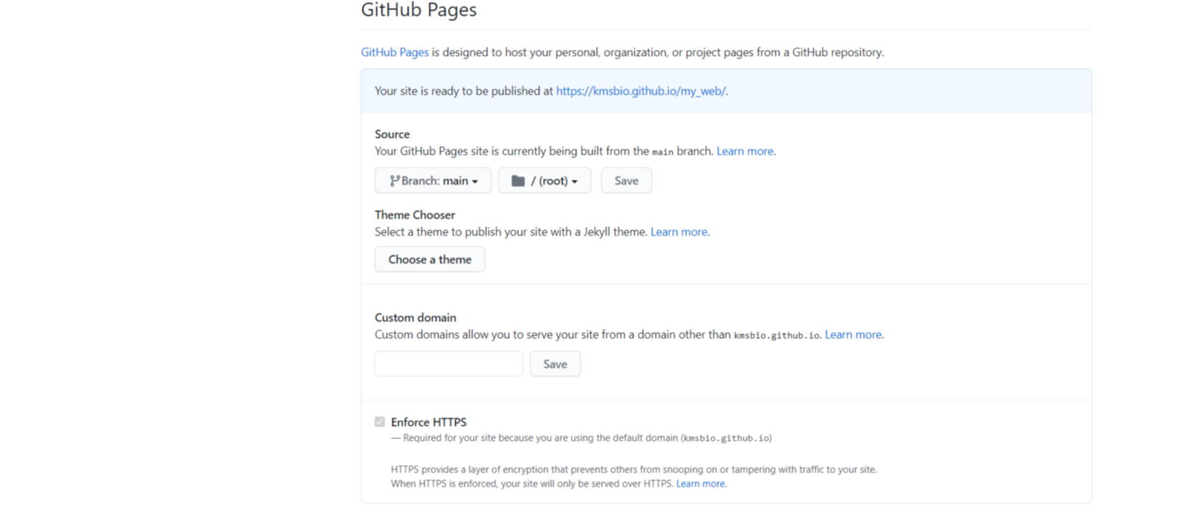Save the Custom domain entry
This screenshot has width=1186, height=518.
[x=555, y=364]
